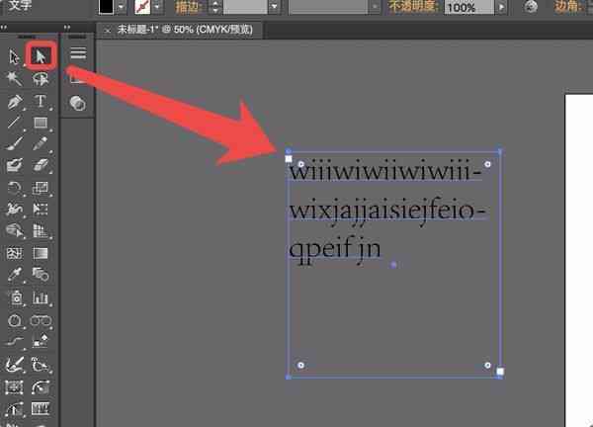Collapse the tools panel double-arrow

pos(4,28)
